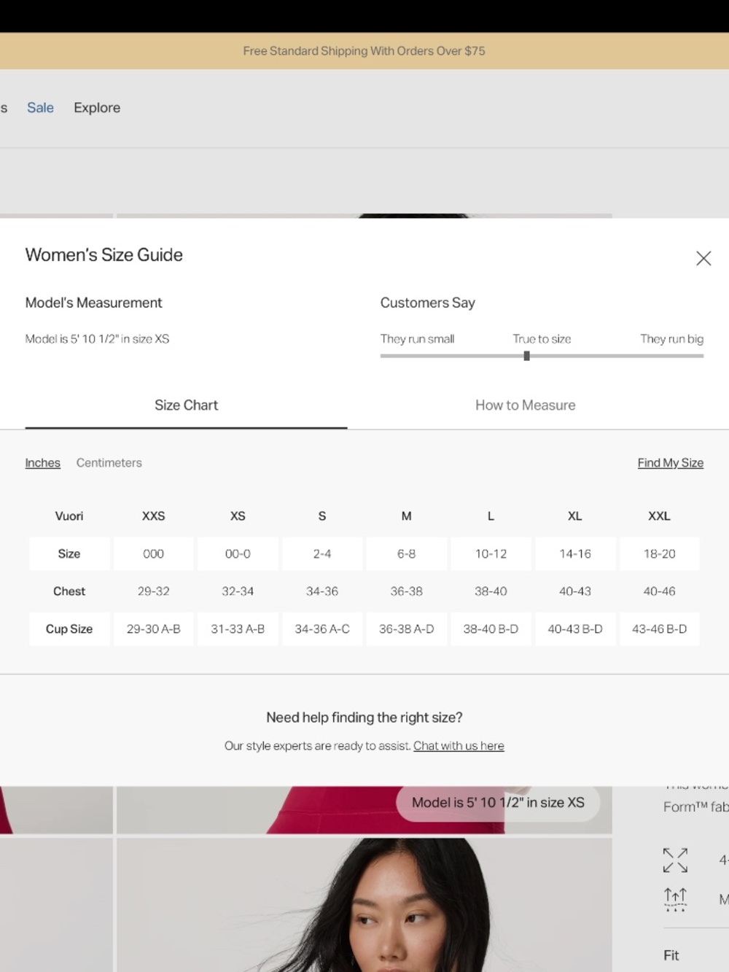Image resolution: width=729 pixels, height=972 pixels.
Task: Select the XXL column header
Action: pyautogui.click(x=660, y=516)
